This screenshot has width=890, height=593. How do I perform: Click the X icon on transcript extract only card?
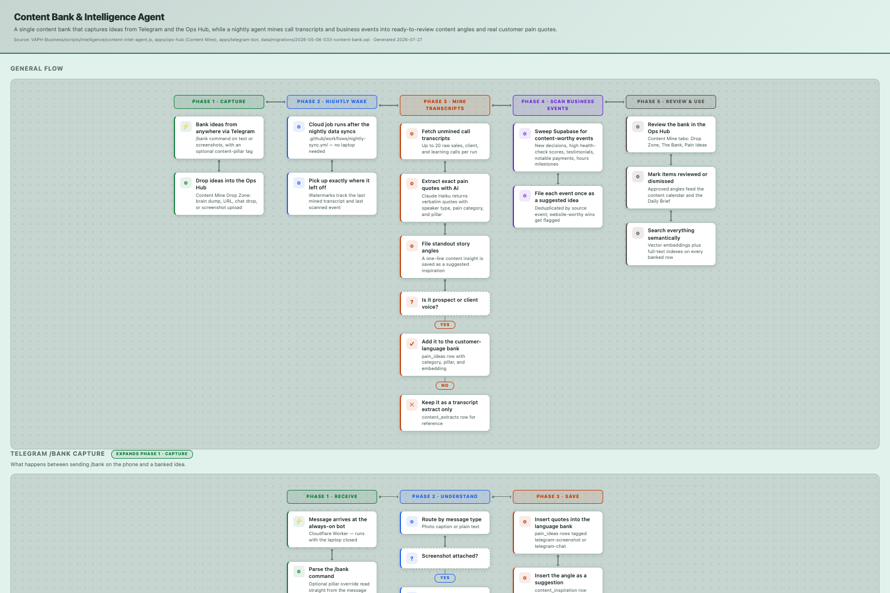(412, 404)
